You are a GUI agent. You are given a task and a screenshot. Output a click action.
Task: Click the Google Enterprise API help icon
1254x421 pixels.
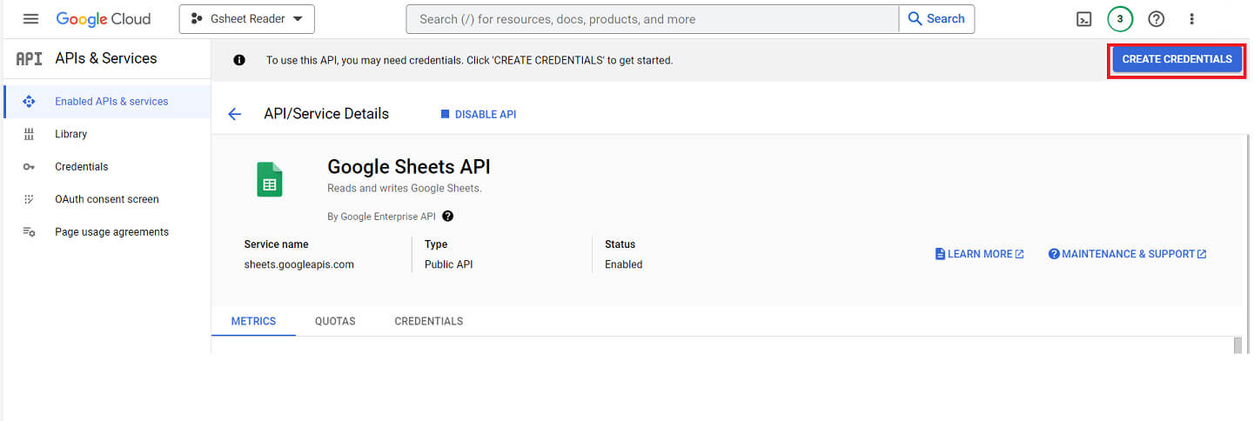pos(448,217)
